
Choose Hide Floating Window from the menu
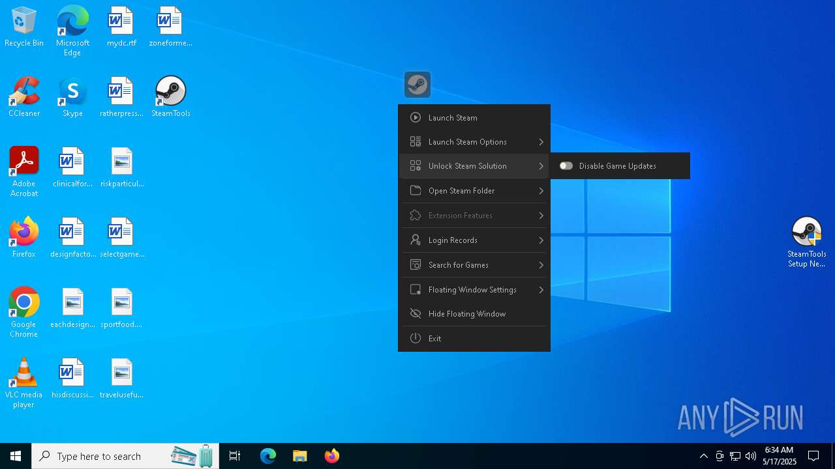(x=474, y=313)
